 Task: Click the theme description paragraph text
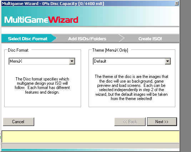pyautogui.click(x=131, y=88)
